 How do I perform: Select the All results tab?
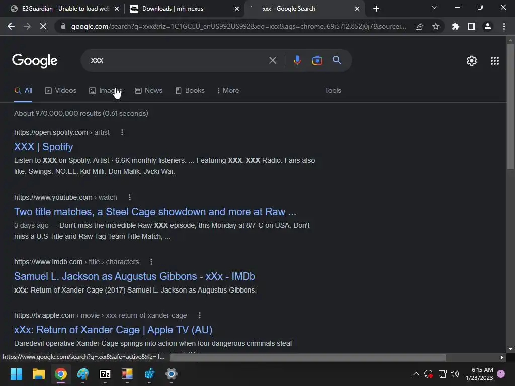coord(23,90)
